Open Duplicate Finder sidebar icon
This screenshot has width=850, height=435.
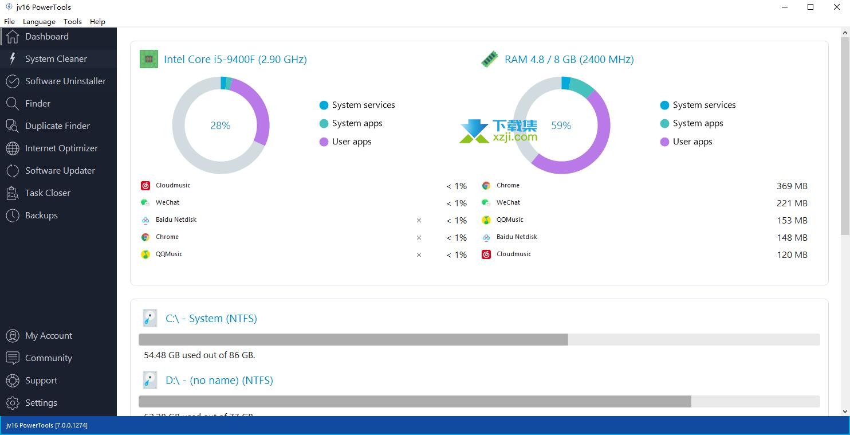[13, 126]
